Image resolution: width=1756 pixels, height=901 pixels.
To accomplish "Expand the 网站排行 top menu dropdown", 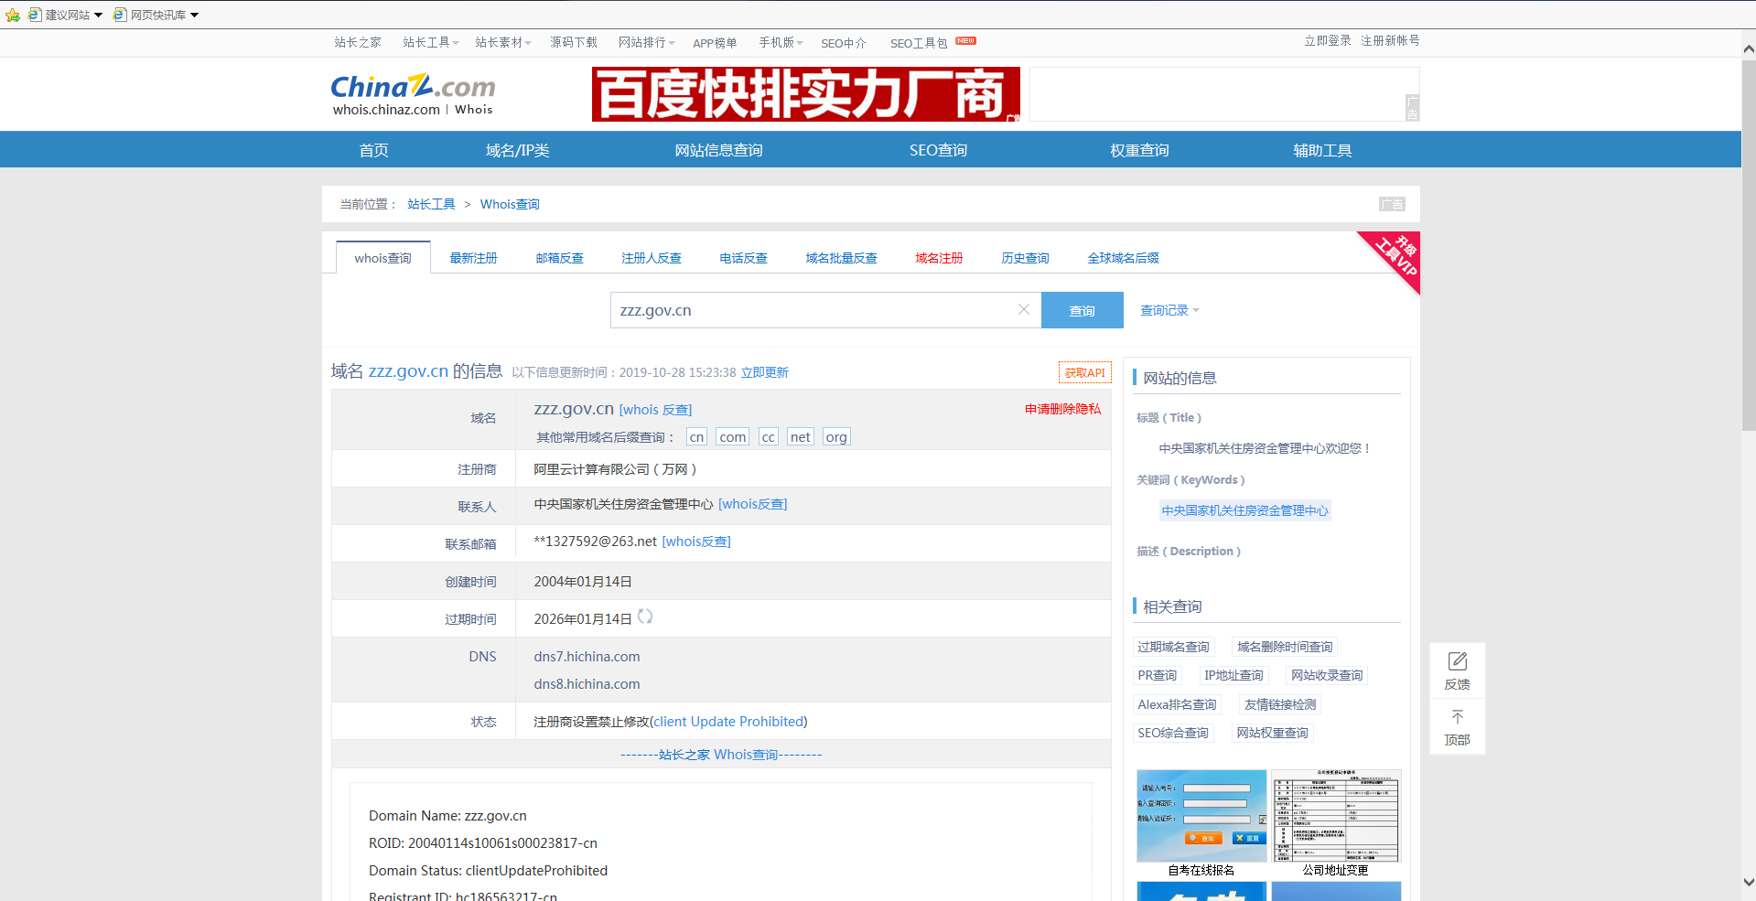I will click(x=647, y=42).
